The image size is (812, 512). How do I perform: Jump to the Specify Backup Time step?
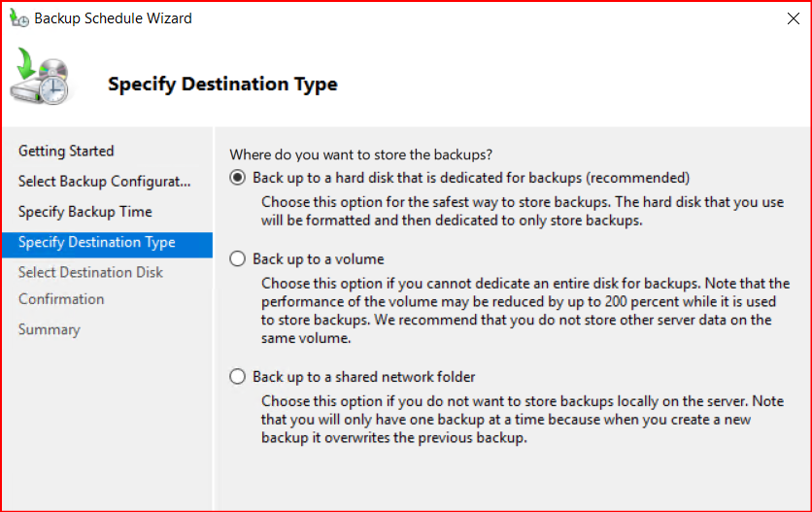85,212
